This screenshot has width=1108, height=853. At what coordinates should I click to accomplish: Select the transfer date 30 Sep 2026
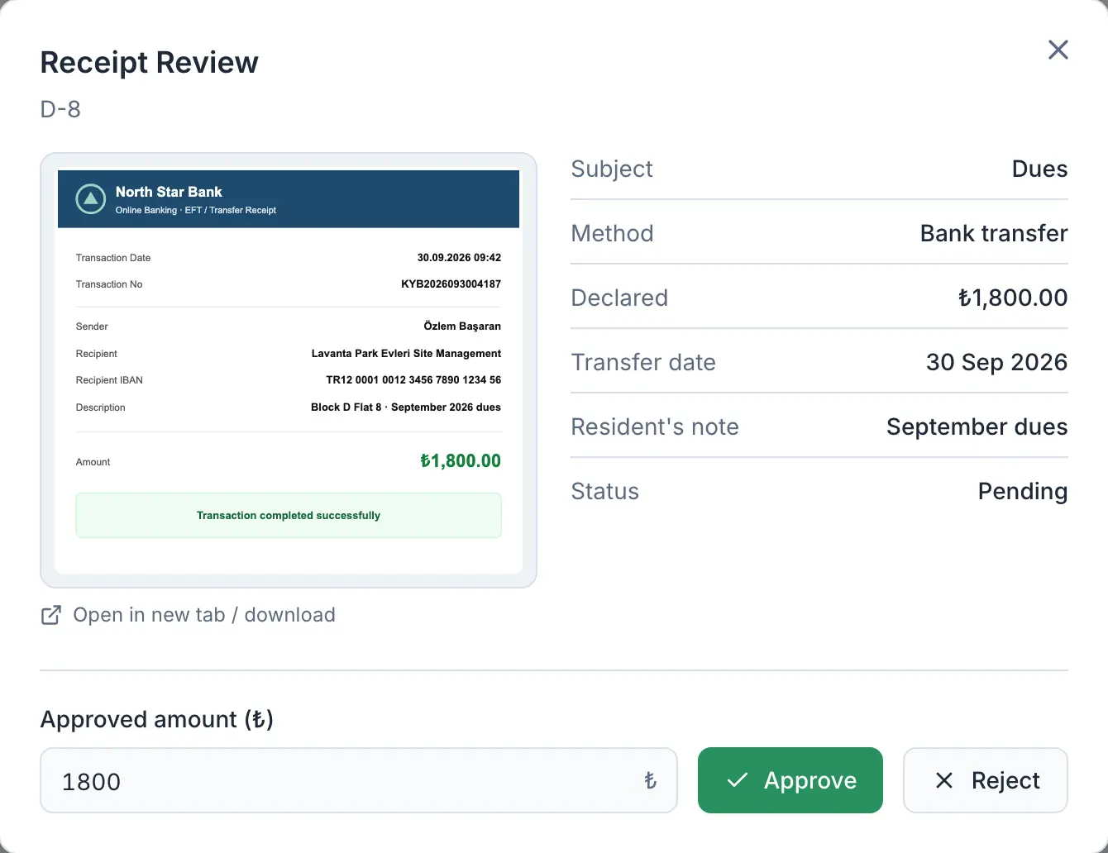pos(997,362)
